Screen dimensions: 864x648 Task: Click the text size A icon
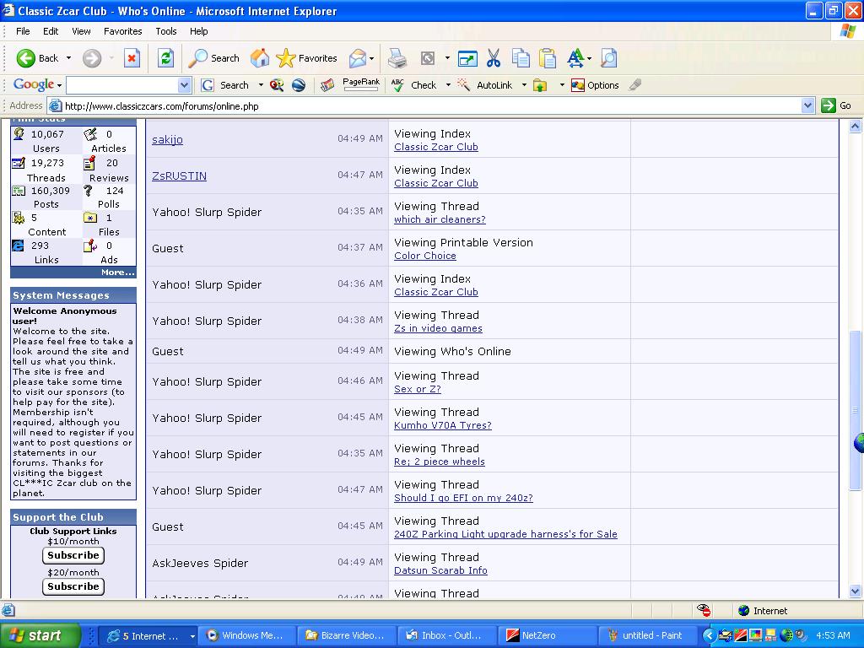point(575,58)
